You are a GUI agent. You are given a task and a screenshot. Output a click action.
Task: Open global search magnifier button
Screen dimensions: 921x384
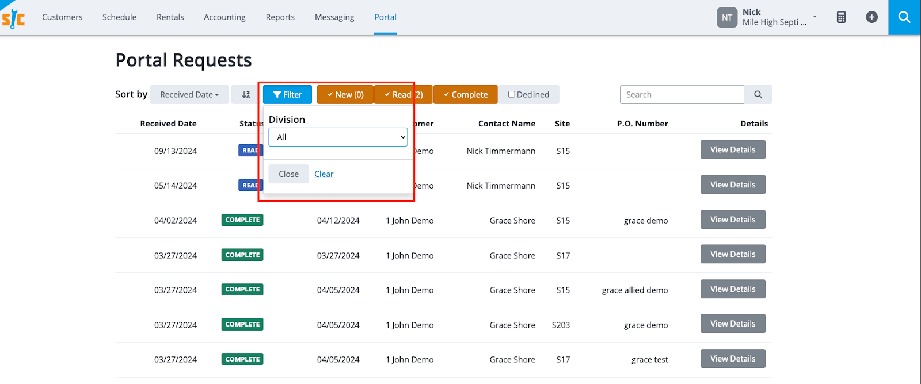(904, 17)
